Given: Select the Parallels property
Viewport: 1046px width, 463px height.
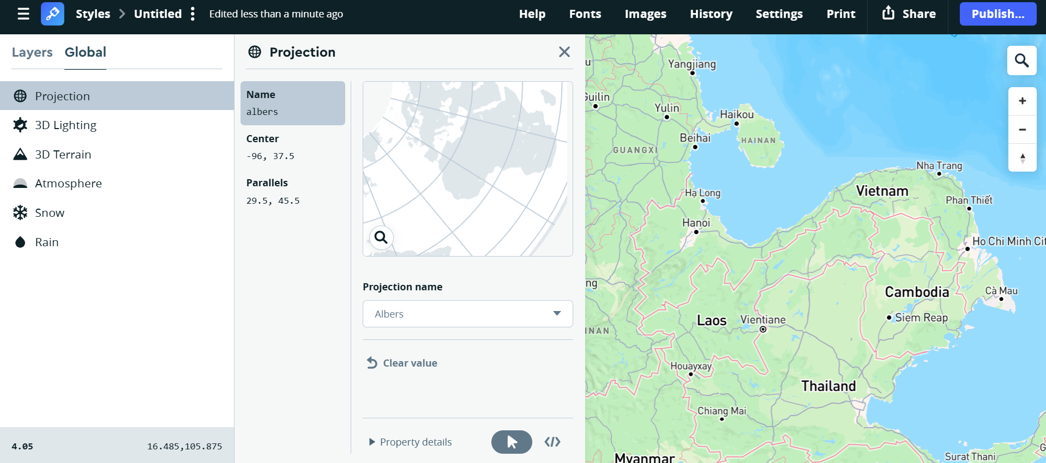Looking at the screenshot, I should [293, 192].
